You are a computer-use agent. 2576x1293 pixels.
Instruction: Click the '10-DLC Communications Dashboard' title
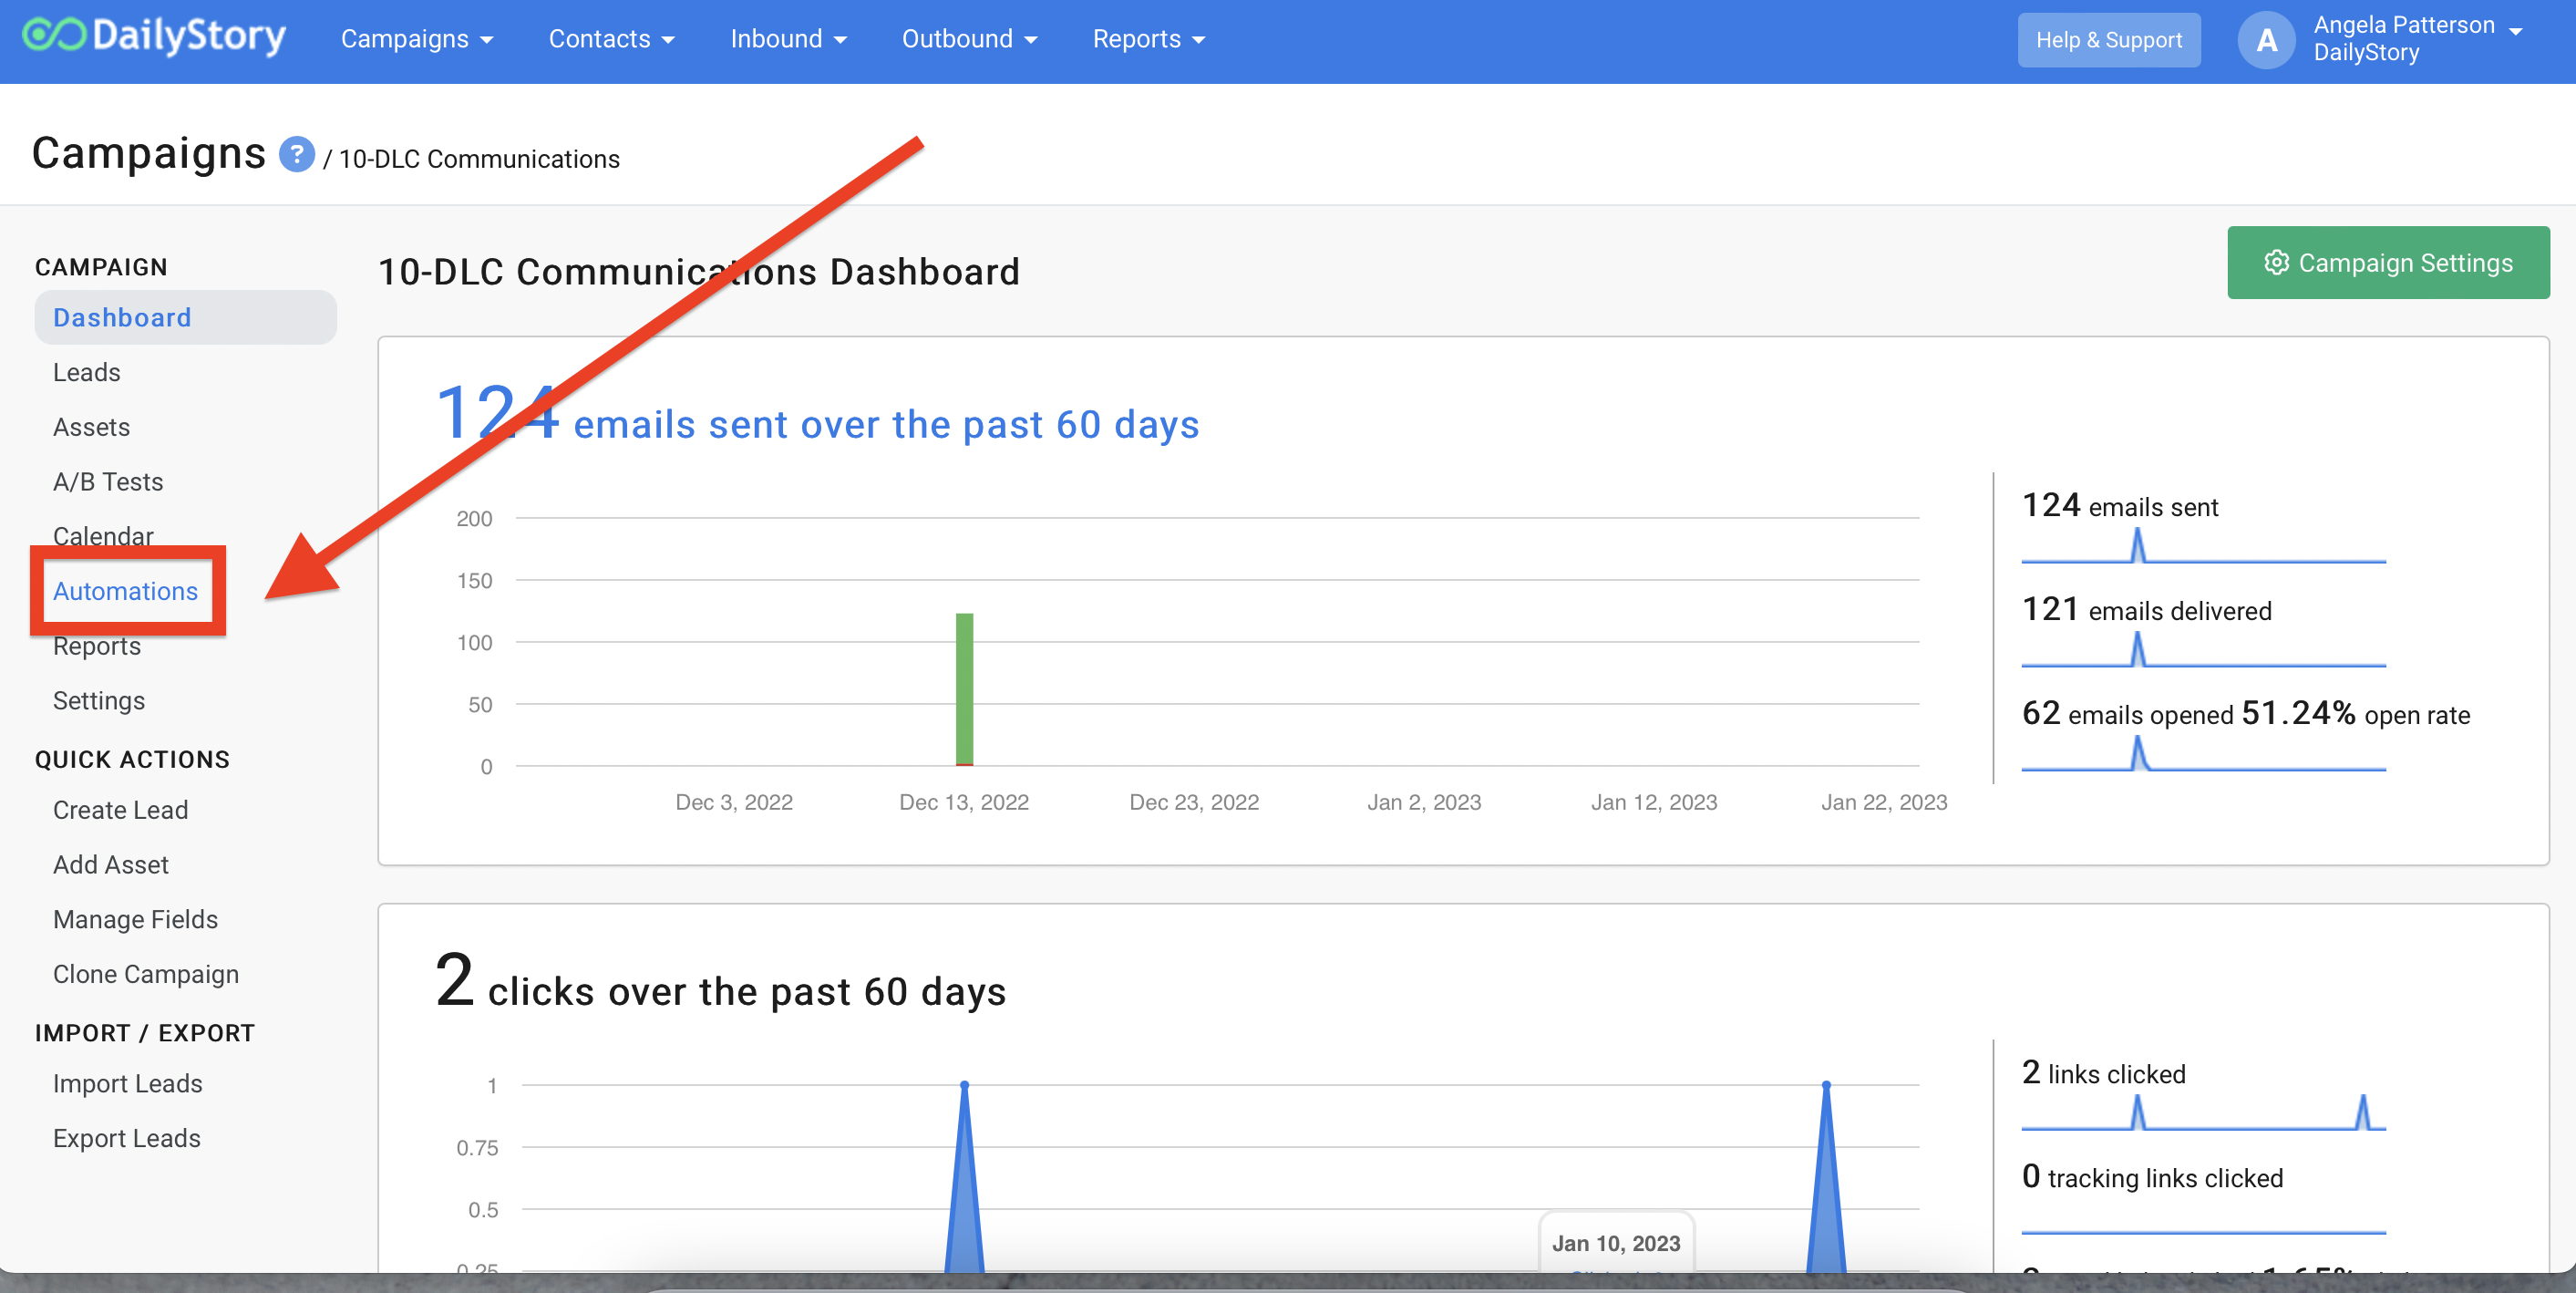[x=698, y=272]
